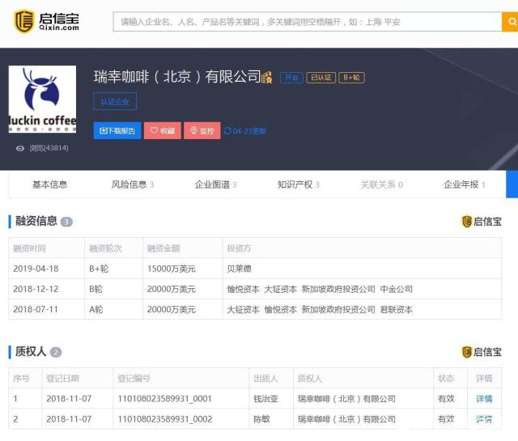This screenshot has height=441, width=518.
Task: Focus the company keyword search field
Action: [x=308, y=22]
